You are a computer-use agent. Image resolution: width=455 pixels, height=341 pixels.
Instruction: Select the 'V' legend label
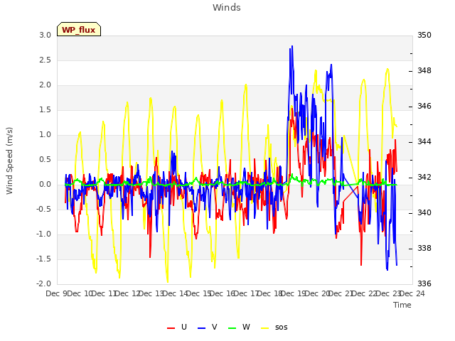215,327
